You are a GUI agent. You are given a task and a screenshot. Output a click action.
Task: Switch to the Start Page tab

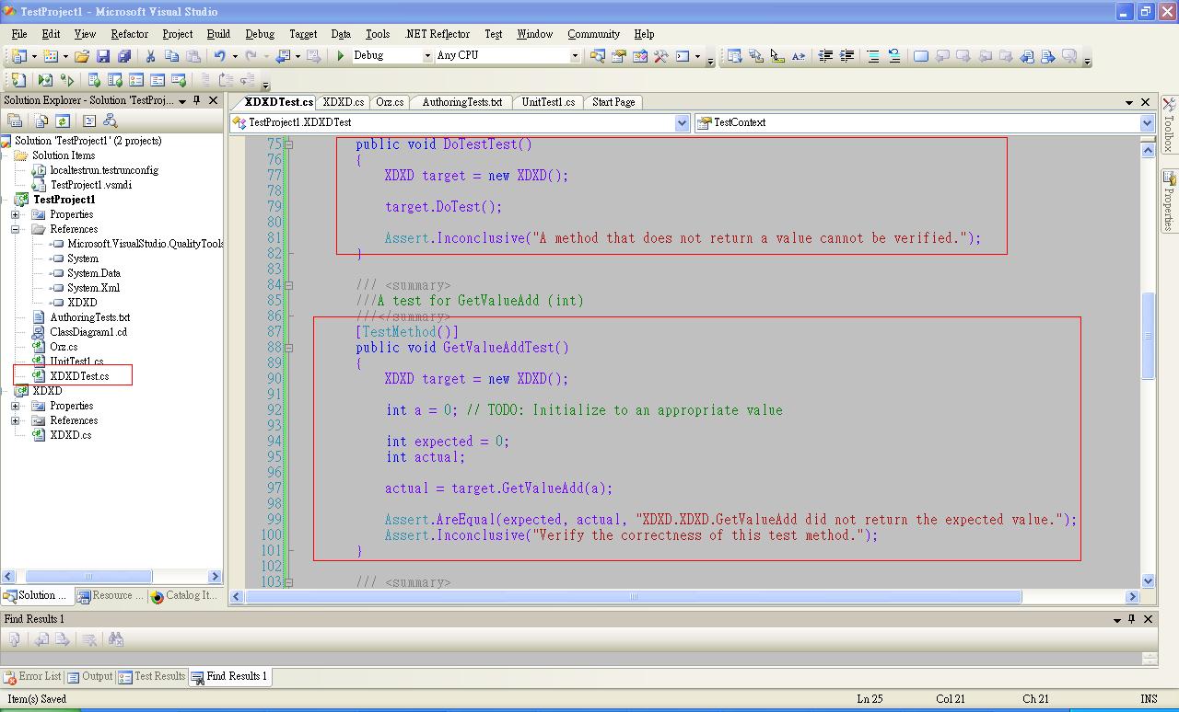(613, 102)
